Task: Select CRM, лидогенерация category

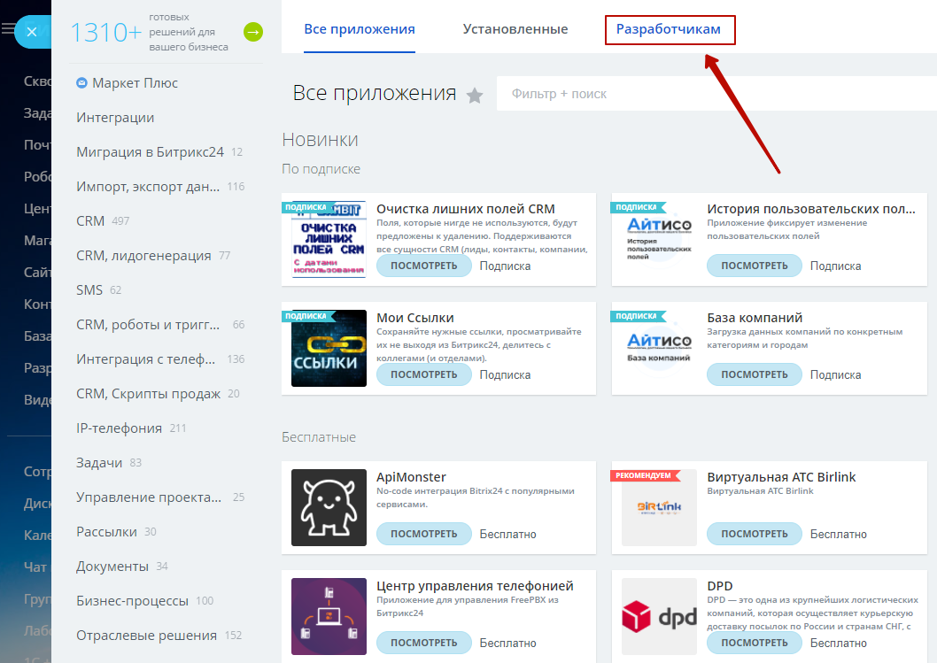Action: [x=143, y=256]
